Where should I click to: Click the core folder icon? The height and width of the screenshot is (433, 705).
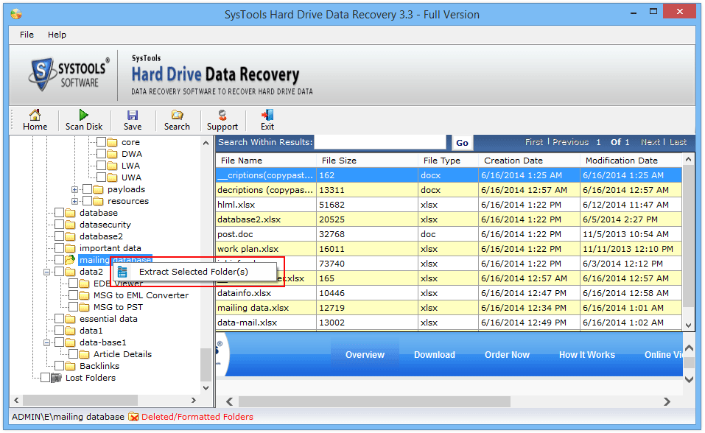click(x=113, y=142)
